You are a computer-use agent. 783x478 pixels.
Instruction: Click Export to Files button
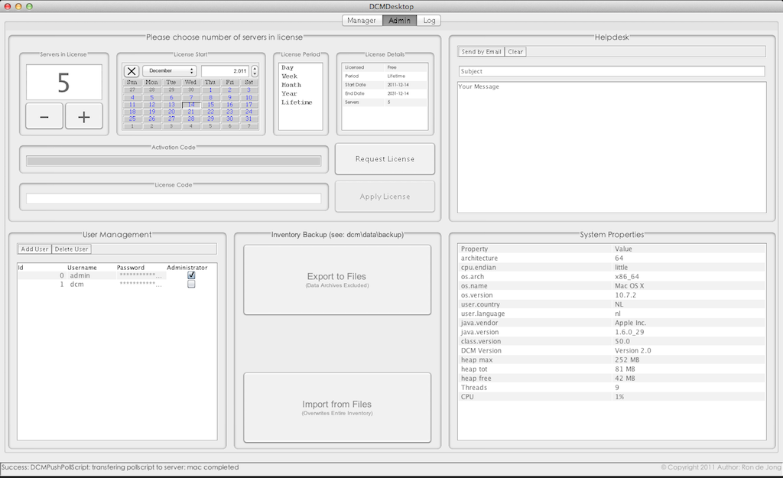tap(336, 279)
